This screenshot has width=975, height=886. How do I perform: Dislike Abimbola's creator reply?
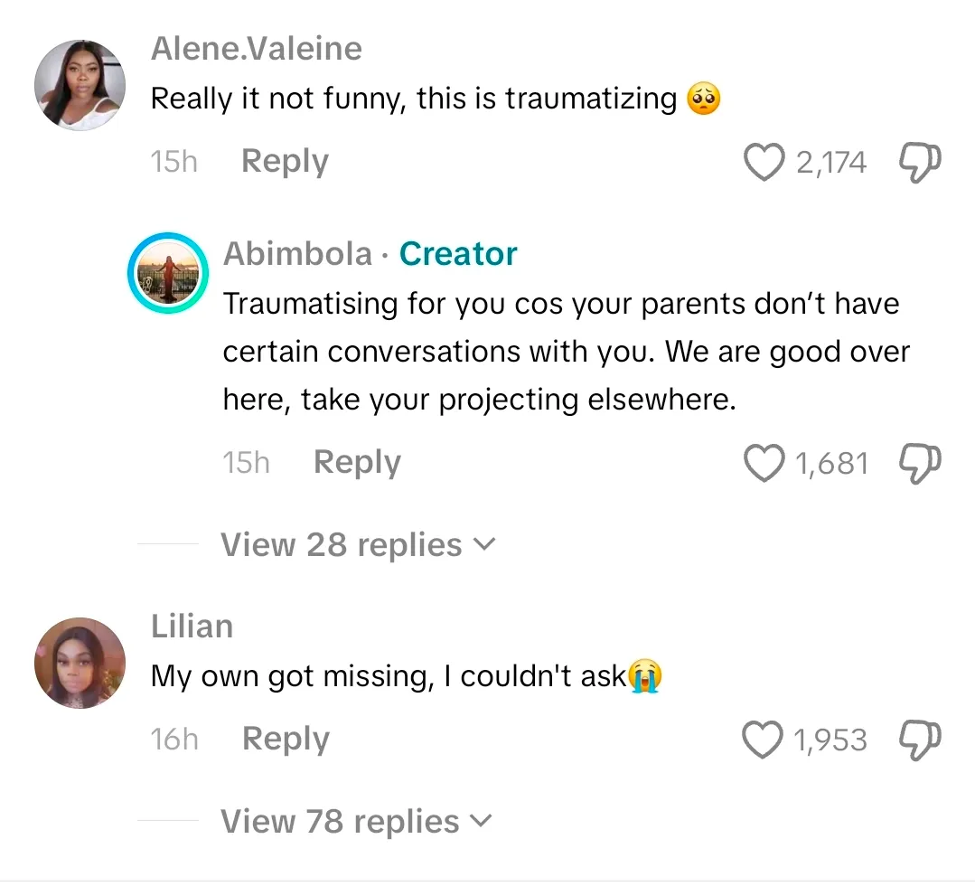[x=921, y=464]
